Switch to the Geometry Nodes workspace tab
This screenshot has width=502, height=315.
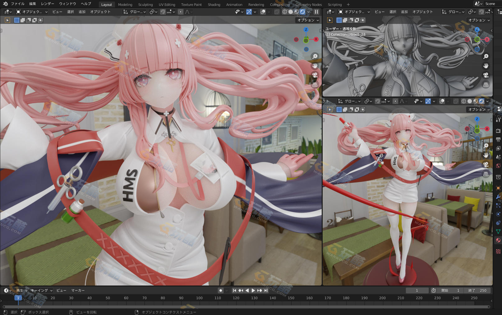pos(309,4)
